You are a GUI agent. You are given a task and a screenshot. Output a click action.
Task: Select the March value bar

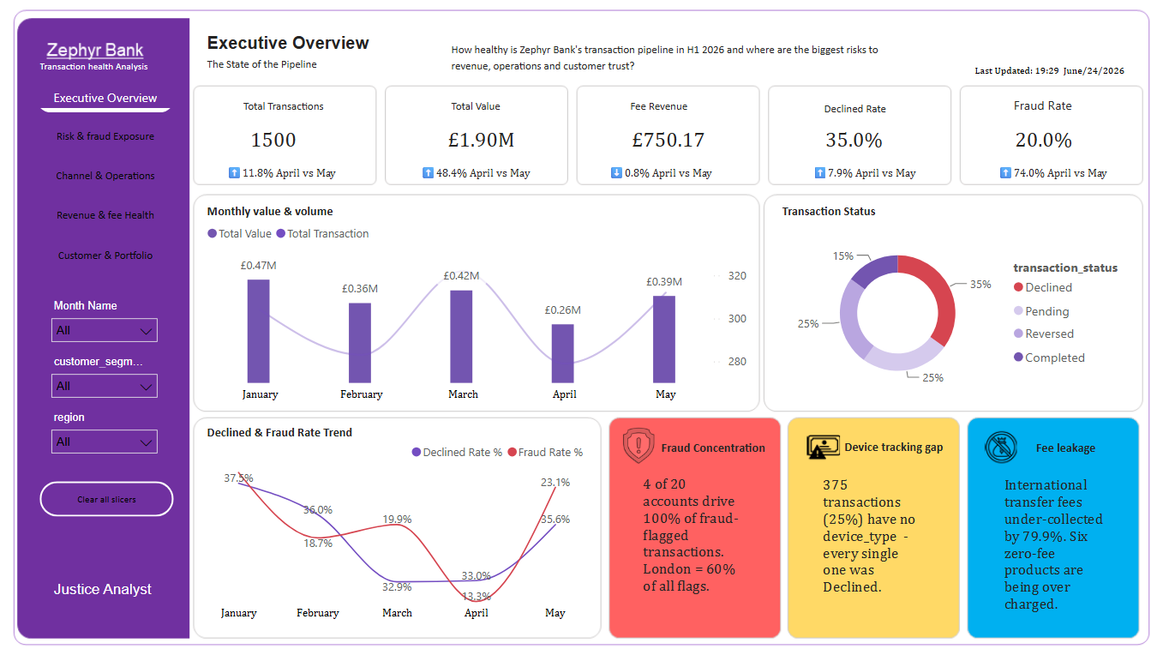point(461,336)
